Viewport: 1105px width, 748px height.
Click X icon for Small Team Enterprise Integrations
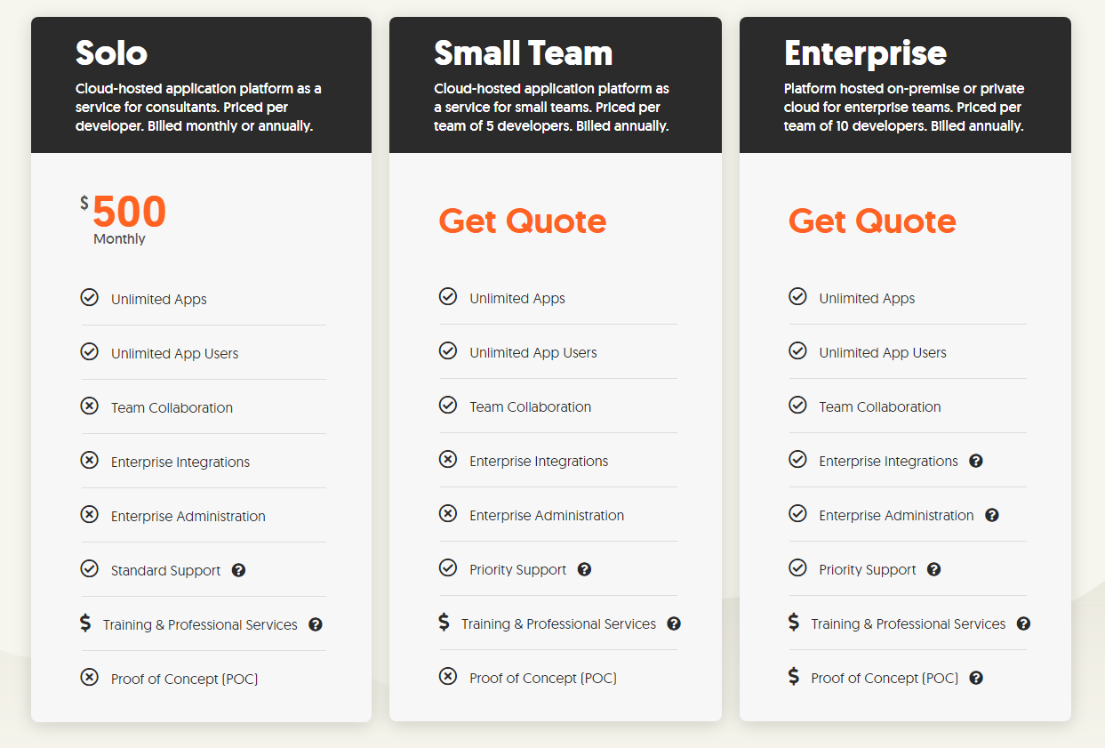click(448, 460)
